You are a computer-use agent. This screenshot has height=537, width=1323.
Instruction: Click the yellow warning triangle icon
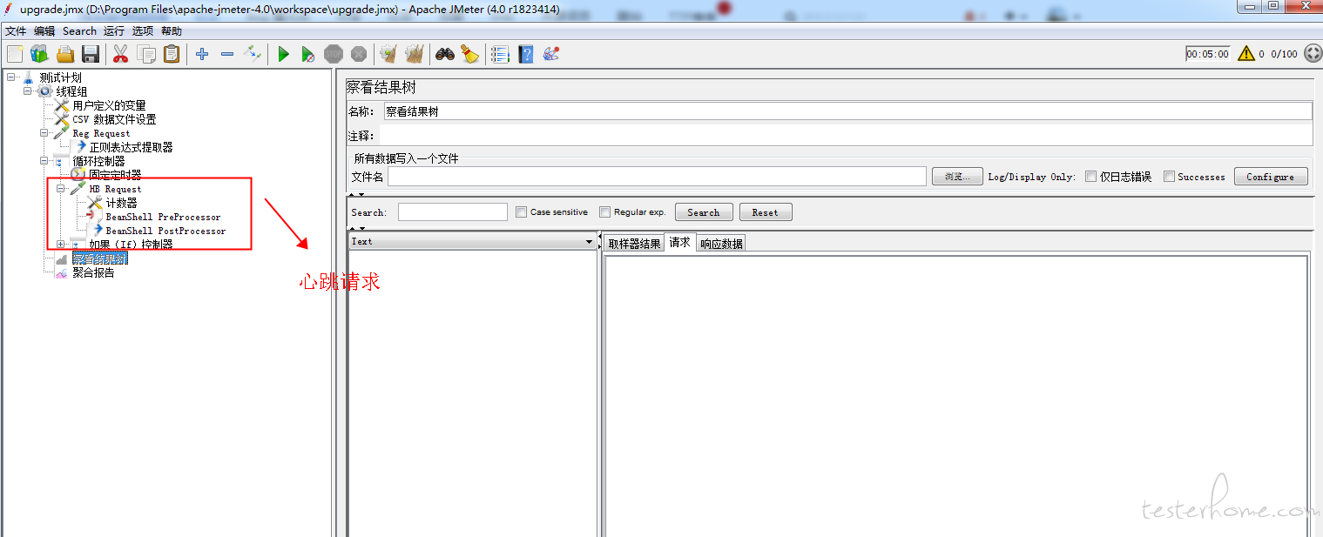click(1246, 53)
